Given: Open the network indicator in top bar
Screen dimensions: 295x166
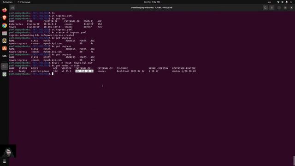Looking at the screenshot, I should coord(278,2).
